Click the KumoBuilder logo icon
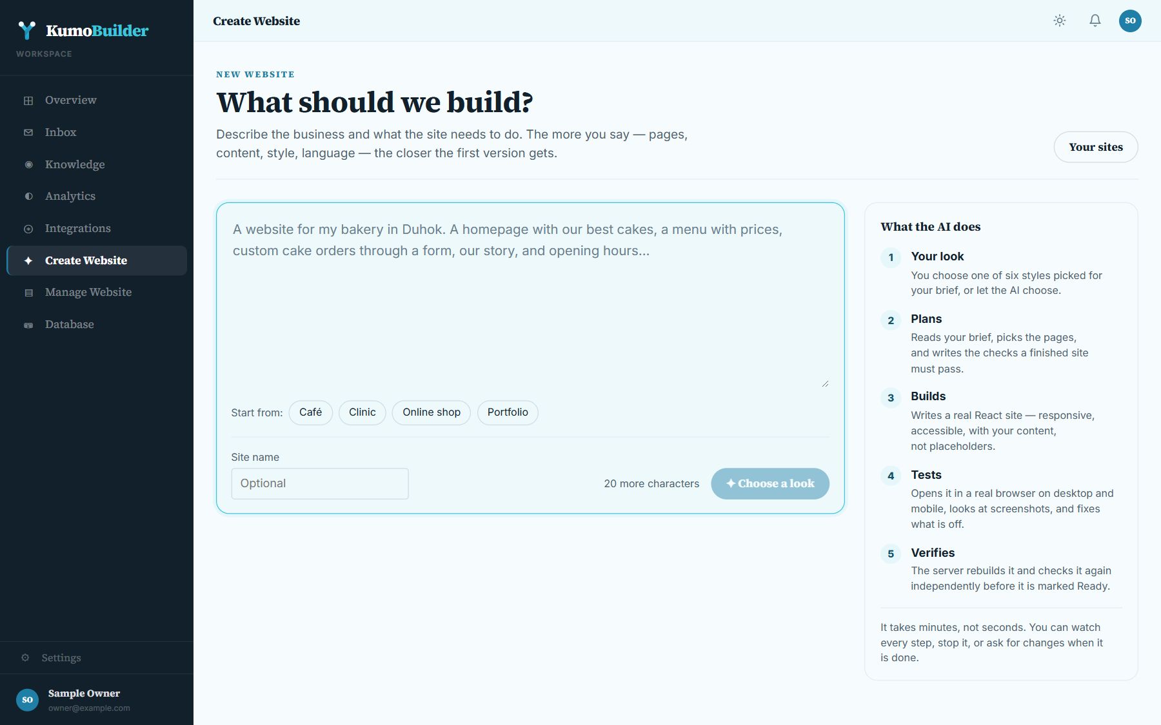Viewport: 1161px width, 725px height. point(26,30)
